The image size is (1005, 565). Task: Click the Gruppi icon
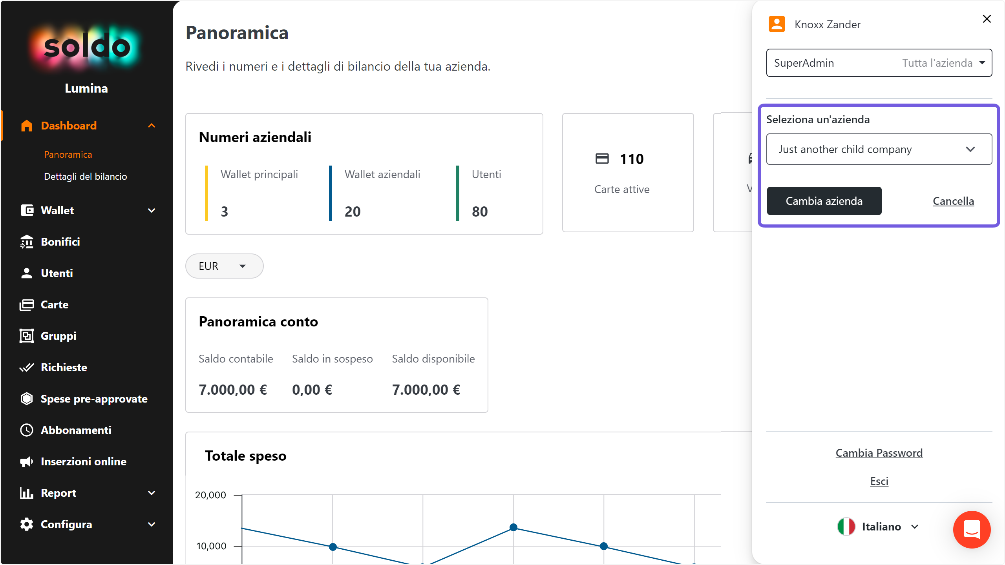(27, 336)
